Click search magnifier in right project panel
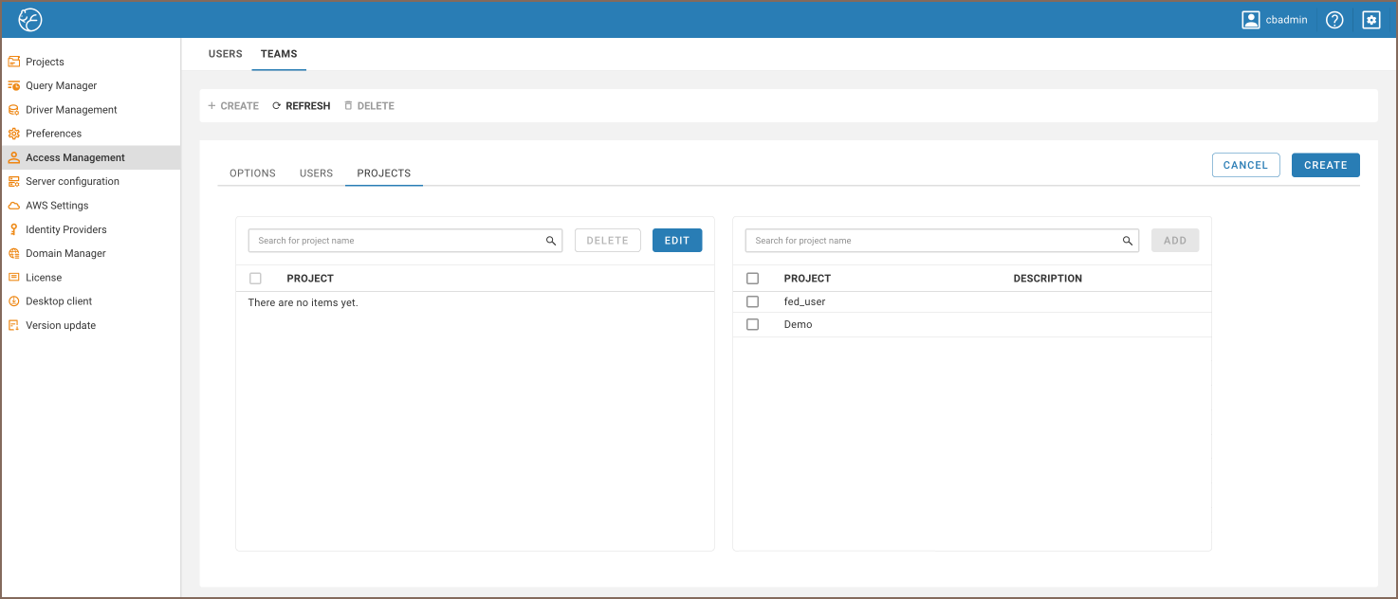The width and height of the screenshot is (1398, 599). [1128, 241]
